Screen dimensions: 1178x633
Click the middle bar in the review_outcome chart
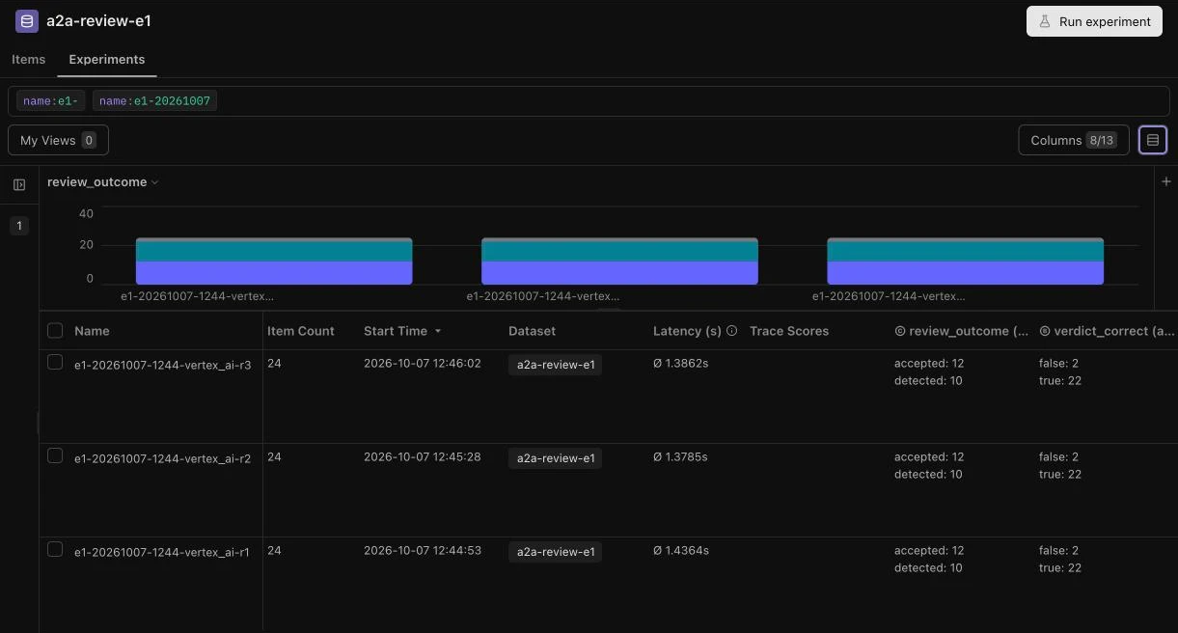(619, 261)
